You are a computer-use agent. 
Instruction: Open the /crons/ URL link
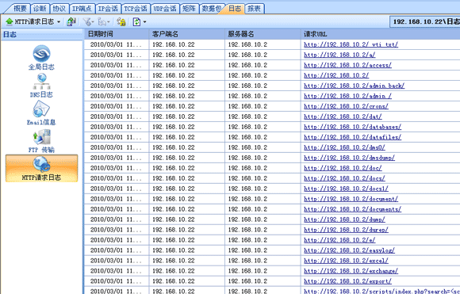click(x=346, y=106)
